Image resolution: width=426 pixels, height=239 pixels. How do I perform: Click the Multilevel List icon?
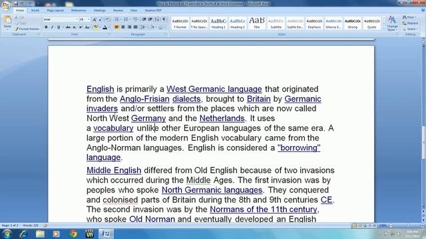pos(135,19)
